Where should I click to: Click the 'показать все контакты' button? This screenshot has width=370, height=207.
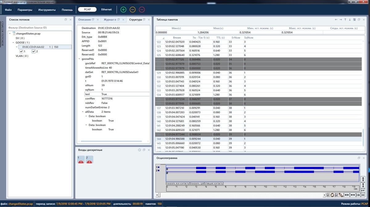pos(177,184)
